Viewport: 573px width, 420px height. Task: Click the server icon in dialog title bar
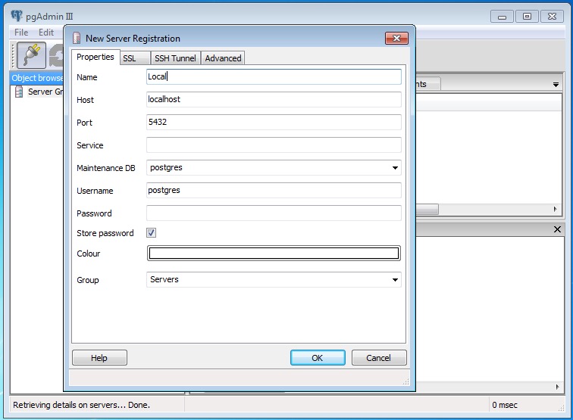pos(77,38)
